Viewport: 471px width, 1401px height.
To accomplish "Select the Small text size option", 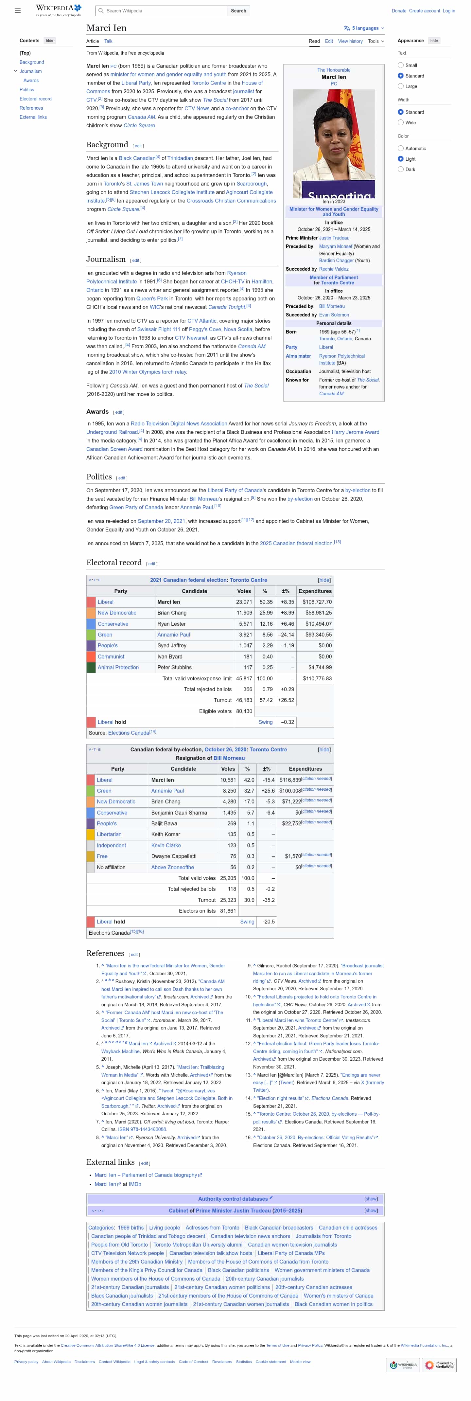I will 401,65.
